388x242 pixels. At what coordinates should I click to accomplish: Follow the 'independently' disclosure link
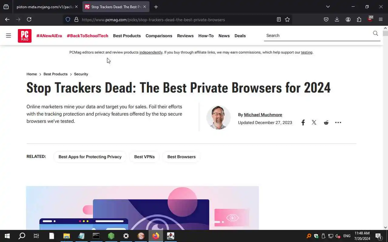pyautogui.click(x=151, y=52)
